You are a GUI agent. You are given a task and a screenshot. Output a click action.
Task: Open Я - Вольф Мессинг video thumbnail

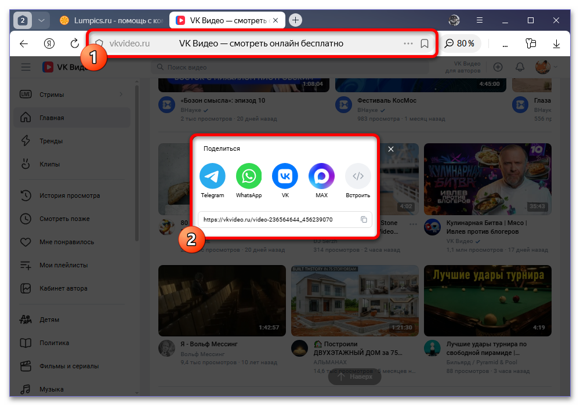point(222,300)
